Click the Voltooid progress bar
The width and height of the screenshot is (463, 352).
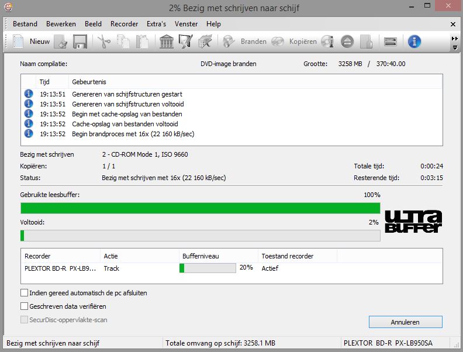click(x=200, y=236)
